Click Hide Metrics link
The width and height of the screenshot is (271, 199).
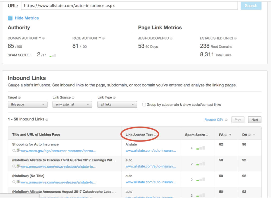pos(27,18)
